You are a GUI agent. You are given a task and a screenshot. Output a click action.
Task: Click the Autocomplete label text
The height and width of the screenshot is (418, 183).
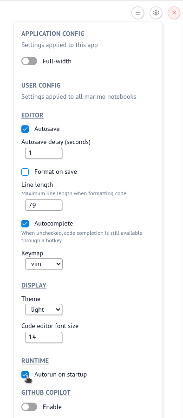click(x=54, y=223)
